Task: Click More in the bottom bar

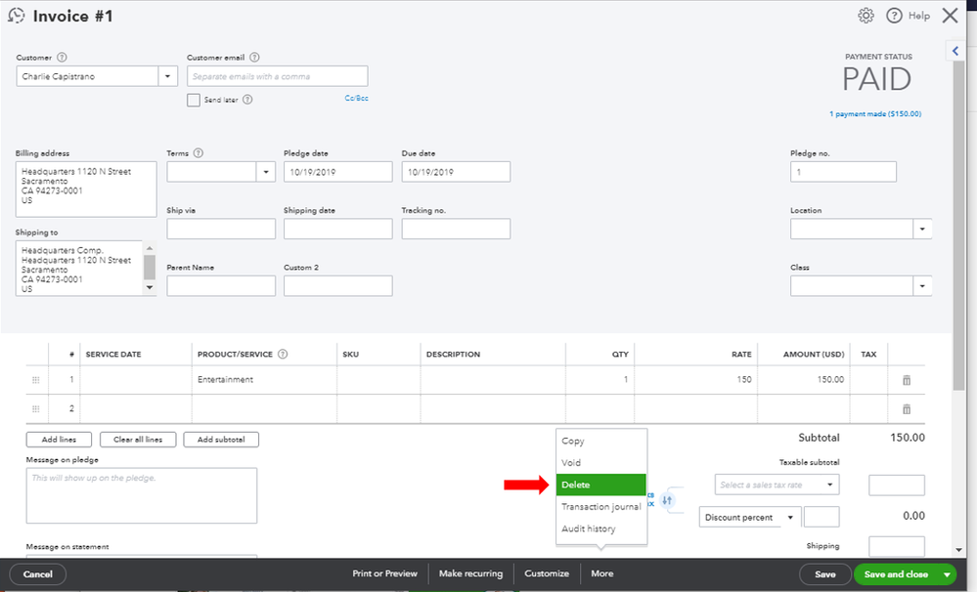Action: pos(601,573)
